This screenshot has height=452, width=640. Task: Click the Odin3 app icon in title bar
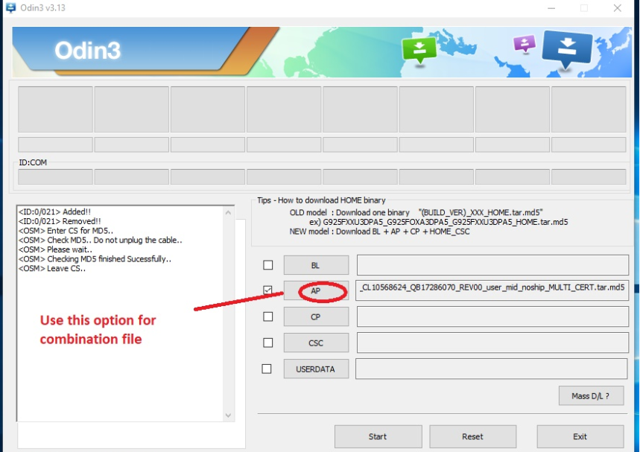(x=10, y=7)
